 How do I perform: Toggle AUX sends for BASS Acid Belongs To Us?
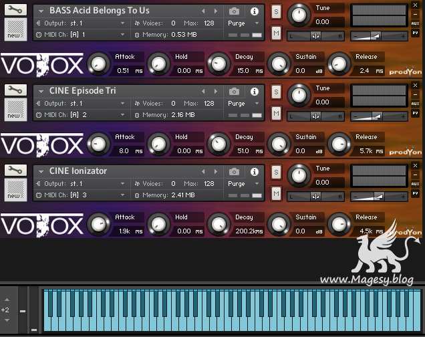tap(415, 23)
